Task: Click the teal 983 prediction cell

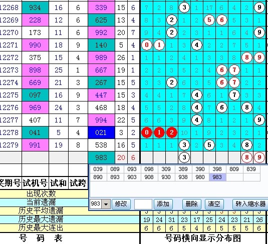Action: pyautogui.click(x=101, y=157)
